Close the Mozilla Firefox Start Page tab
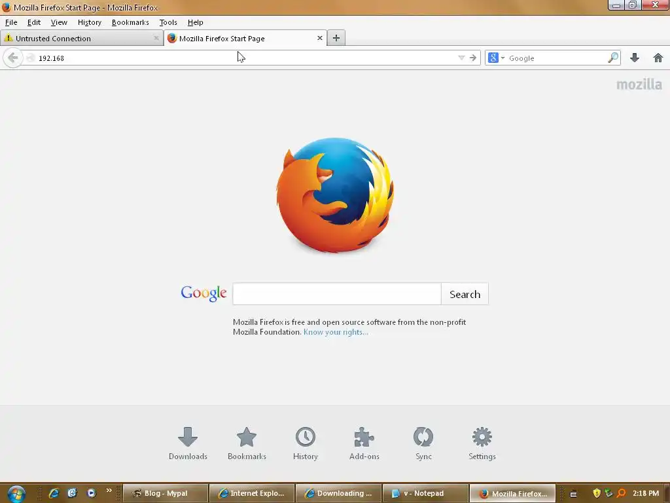 tap(319, 38)
